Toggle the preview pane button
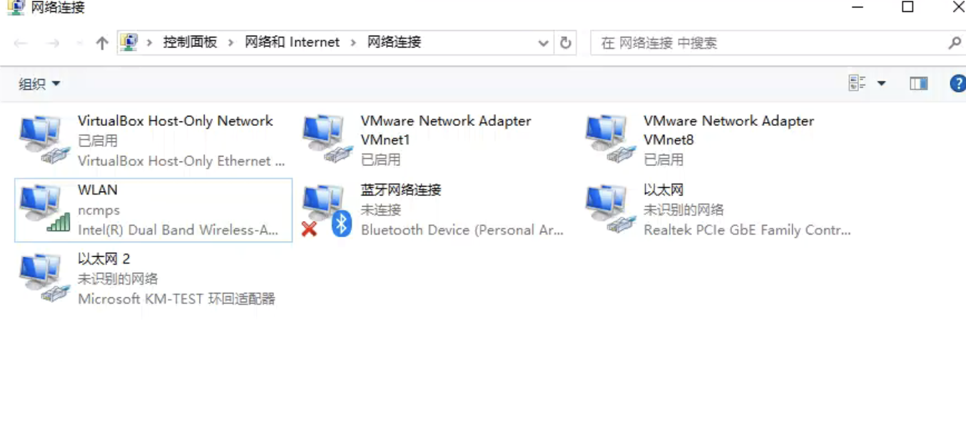 coord(918,83)
